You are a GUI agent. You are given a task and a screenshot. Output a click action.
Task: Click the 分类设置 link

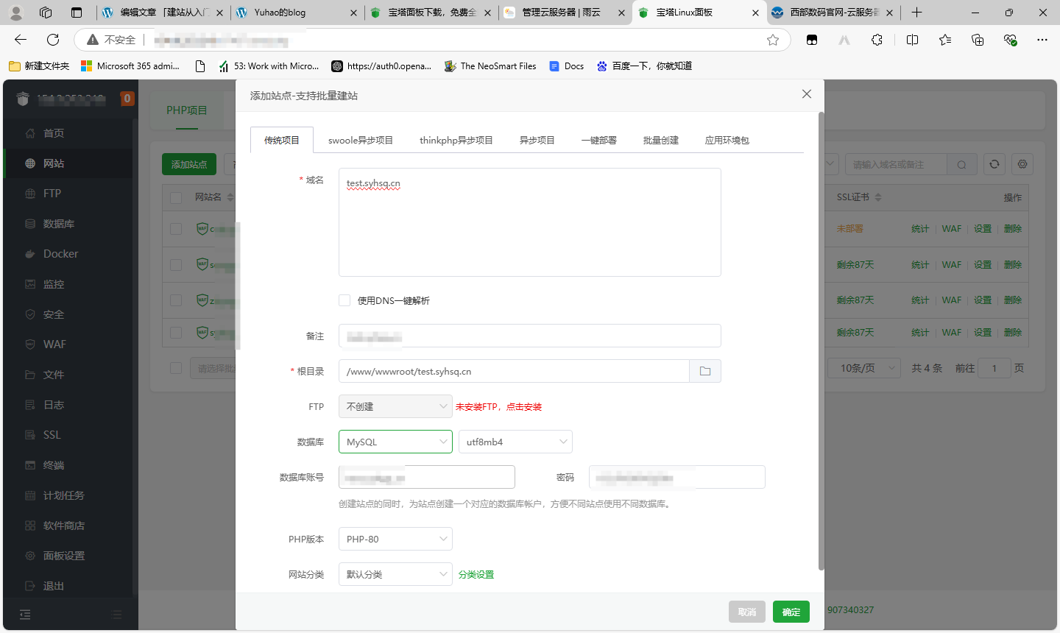pyautogui.click(x=476, y=574)
